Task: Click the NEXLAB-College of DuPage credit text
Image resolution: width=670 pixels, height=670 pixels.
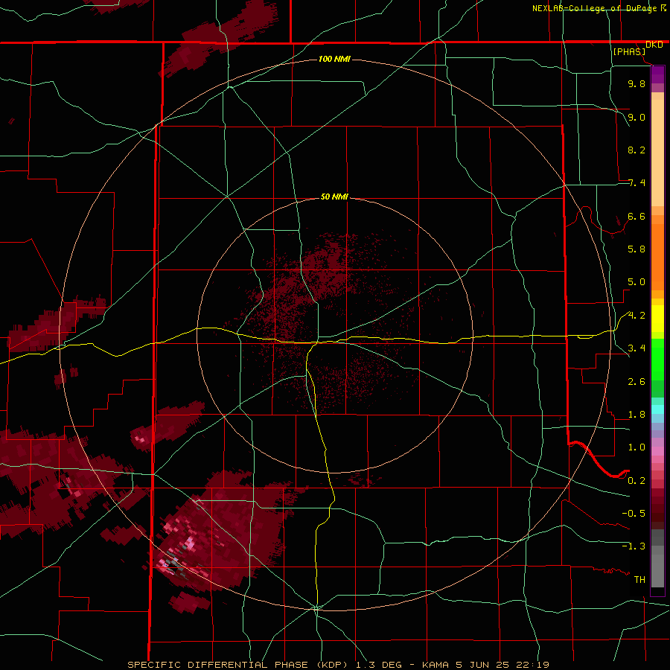Action: tap(595, 8)
